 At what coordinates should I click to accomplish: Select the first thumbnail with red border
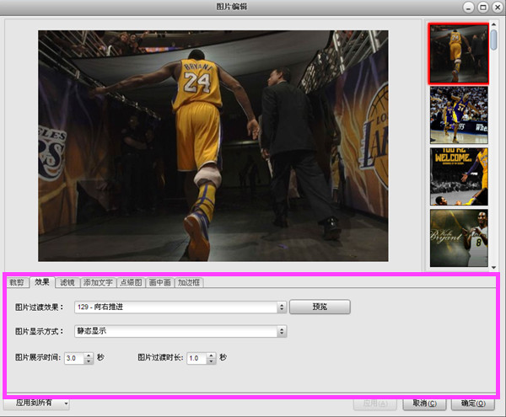pos(459,54)
